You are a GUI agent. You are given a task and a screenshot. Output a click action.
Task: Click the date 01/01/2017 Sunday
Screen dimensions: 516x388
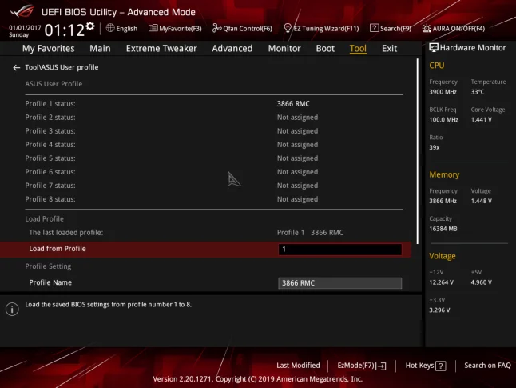click(25, 31)
